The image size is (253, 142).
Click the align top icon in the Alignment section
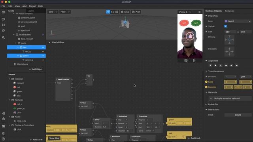tap(226, 65)
